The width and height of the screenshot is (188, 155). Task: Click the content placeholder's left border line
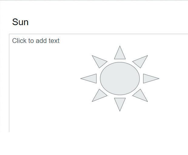click(x=9, y=83)
